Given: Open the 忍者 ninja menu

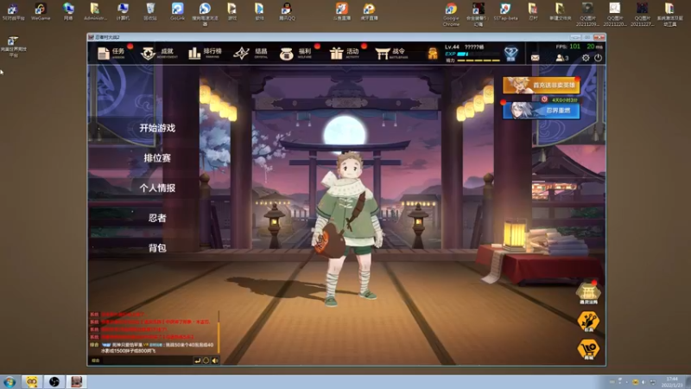Looking at the screenshot, I should [x=157, y=218].
